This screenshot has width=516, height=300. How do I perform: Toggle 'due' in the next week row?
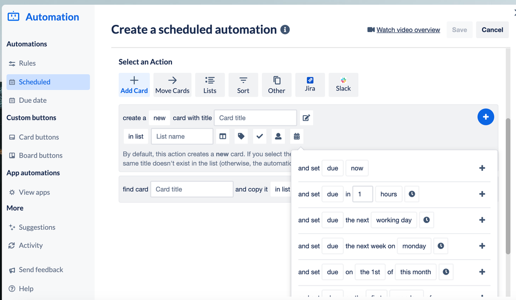tap(332, 246)
